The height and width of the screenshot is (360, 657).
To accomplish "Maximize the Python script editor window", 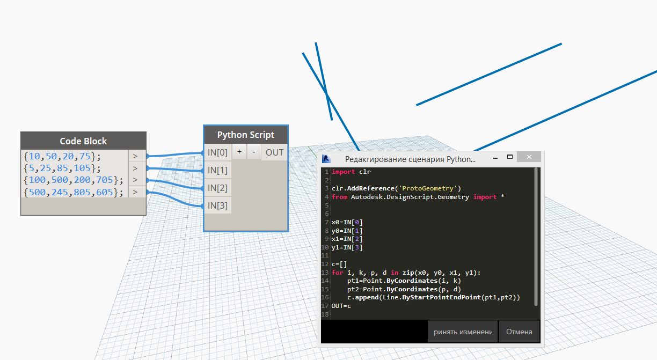I will pyautogui.click(x=510, y=157).
